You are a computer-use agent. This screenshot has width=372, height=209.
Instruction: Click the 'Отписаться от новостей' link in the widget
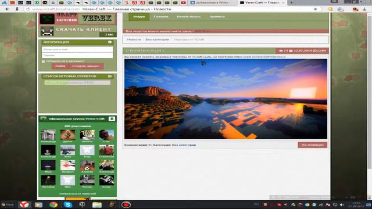click(77, 193)
